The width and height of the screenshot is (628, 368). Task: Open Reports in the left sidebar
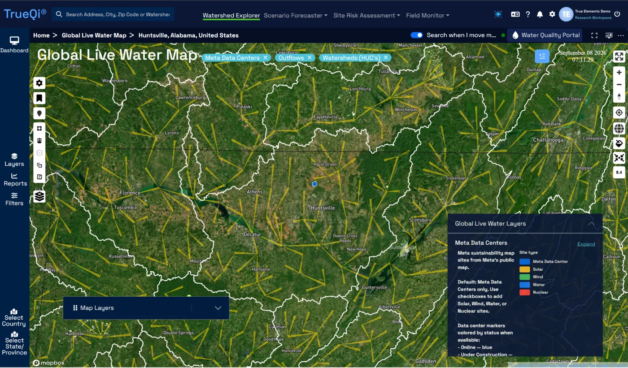pos(15,180)
